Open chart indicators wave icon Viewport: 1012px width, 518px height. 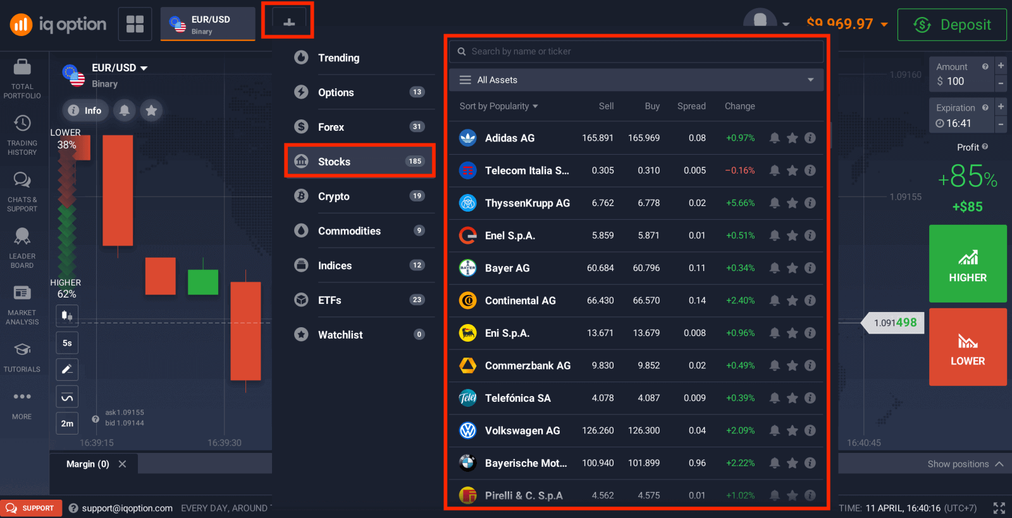(x=67, y=397)
